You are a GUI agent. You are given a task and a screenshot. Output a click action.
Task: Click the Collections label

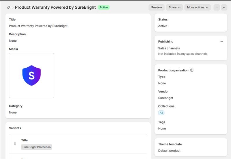pyautogui.click(x=166, y=106)
